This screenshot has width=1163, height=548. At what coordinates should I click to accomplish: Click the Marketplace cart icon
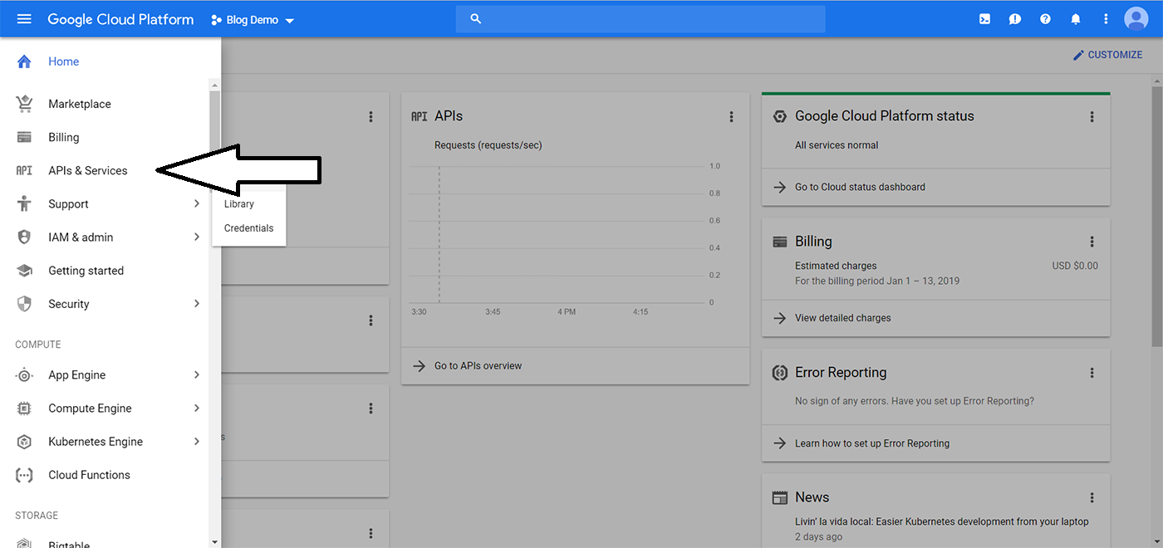click(24, 104)
